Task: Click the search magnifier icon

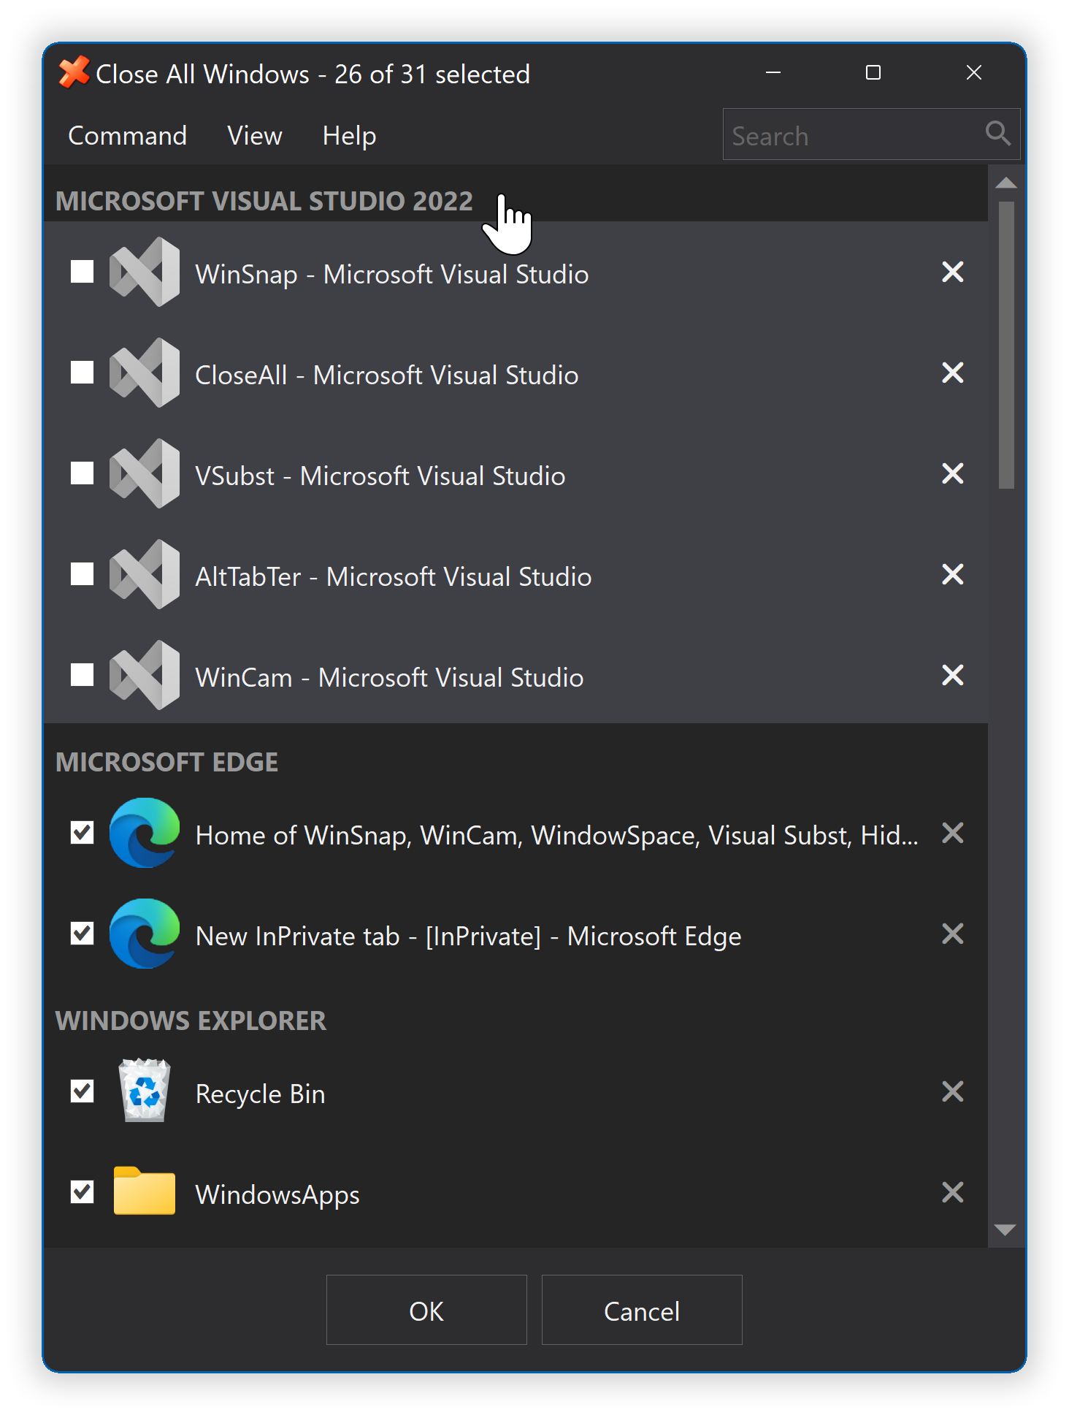Action: pyautogui.click(x=997, y=134)
